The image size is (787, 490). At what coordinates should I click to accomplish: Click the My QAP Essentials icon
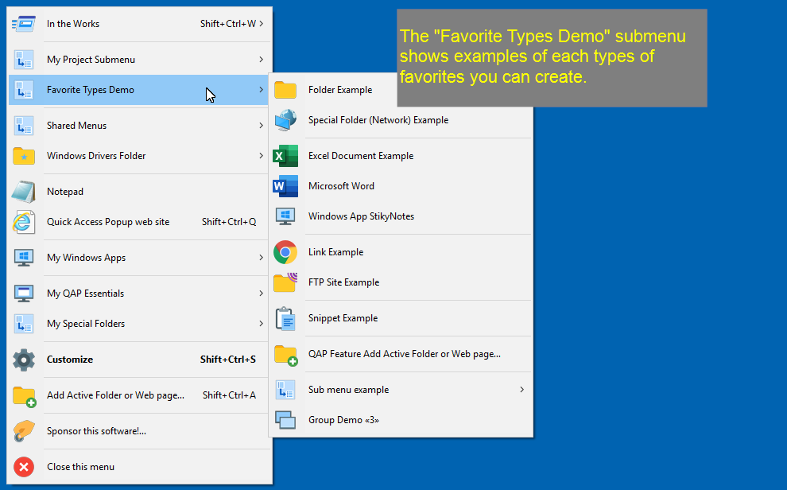24,294
